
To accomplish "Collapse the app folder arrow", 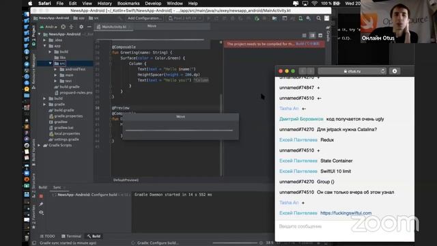I will pos(44,46).
